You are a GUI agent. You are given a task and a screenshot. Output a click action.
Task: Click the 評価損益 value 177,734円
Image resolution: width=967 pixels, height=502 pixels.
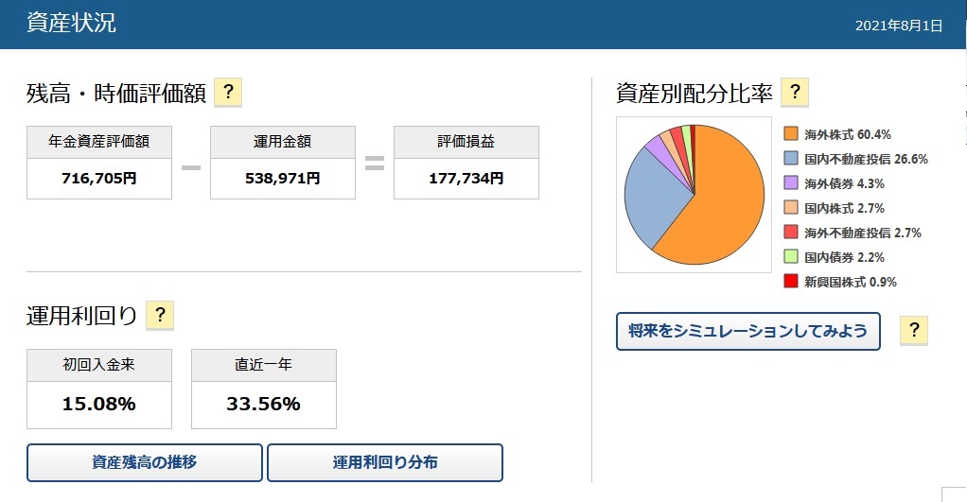(x=466, y=179)
